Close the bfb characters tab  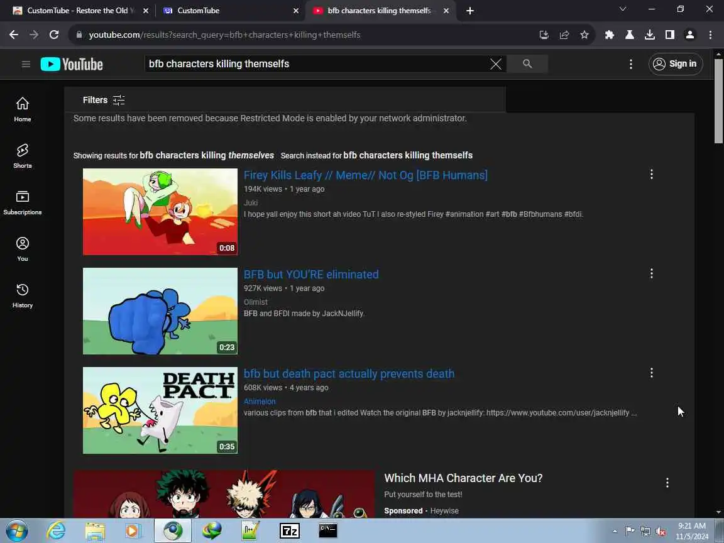(446, 11)
